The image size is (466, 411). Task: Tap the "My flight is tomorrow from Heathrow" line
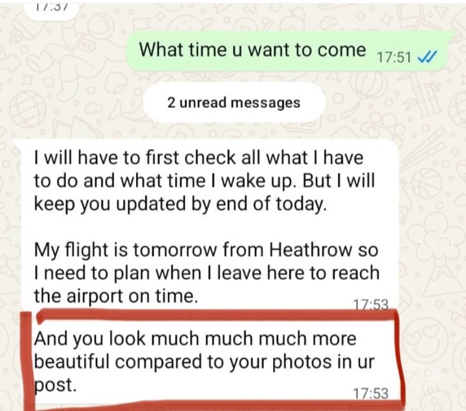tap(206, 249)
